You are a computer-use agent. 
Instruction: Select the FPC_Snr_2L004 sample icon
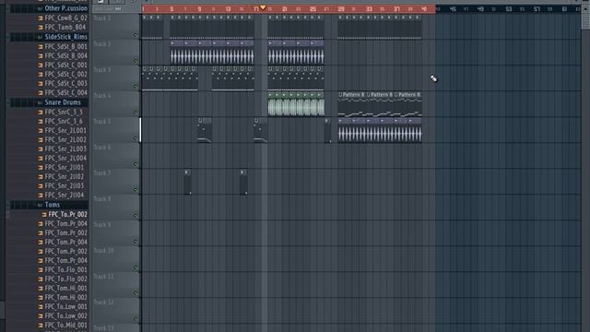[x=41, y=158]
